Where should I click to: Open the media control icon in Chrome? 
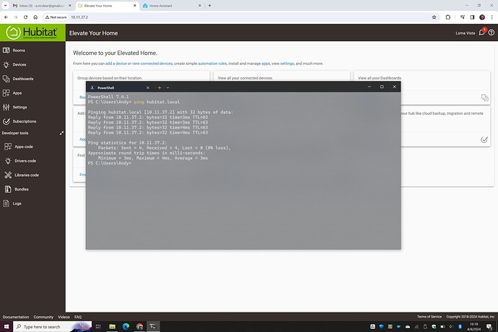click(x=463, y=17)
